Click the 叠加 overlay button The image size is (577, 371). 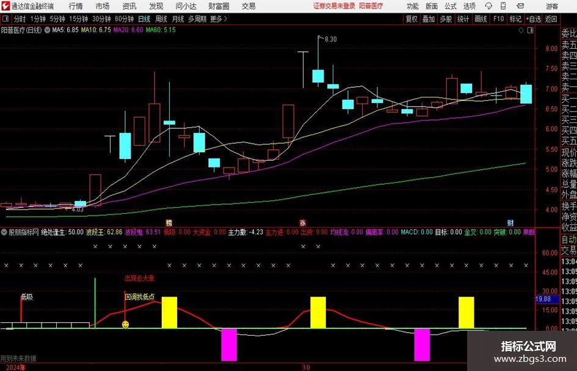click(429, 19)
